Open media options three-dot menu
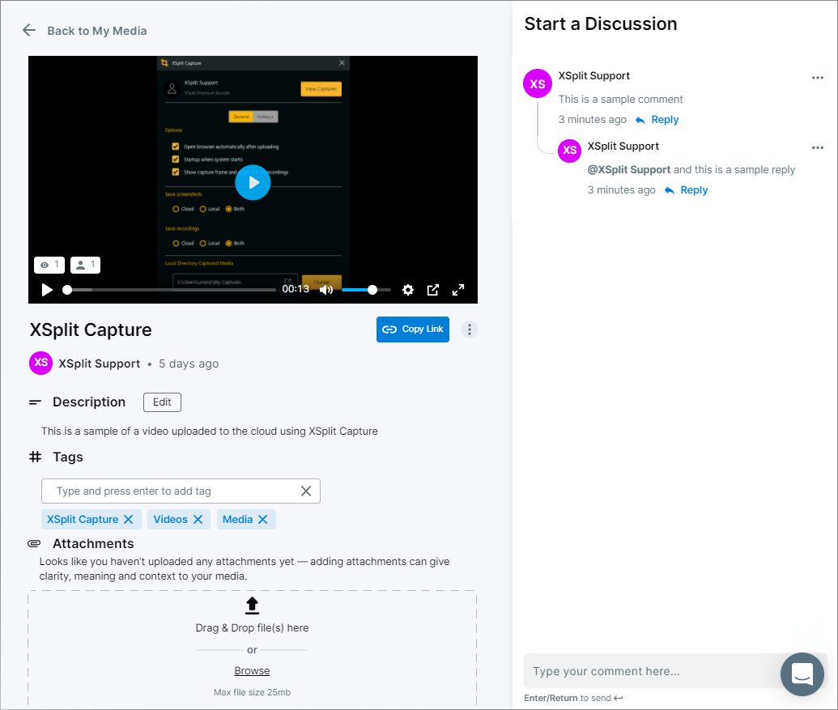 [470, 329]
